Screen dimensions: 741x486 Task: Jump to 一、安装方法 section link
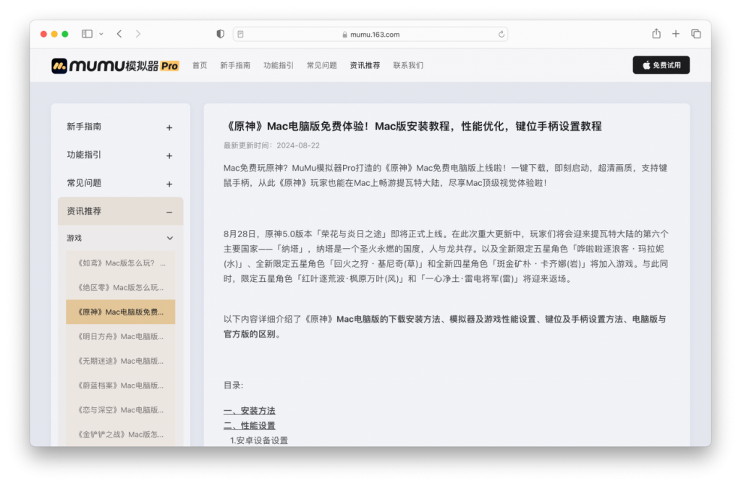point(249,411)
